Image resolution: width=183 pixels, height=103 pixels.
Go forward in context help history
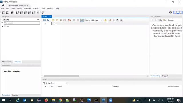[156, 20]
